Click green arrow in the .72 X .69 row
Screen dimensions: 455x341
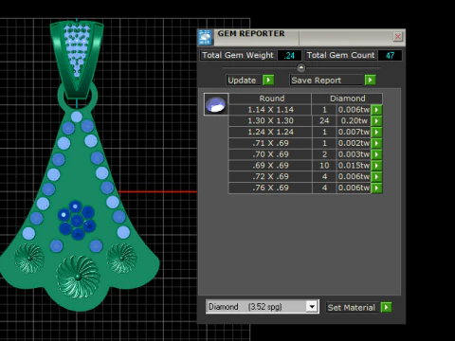pyautogui.click(x=376, y=176)
